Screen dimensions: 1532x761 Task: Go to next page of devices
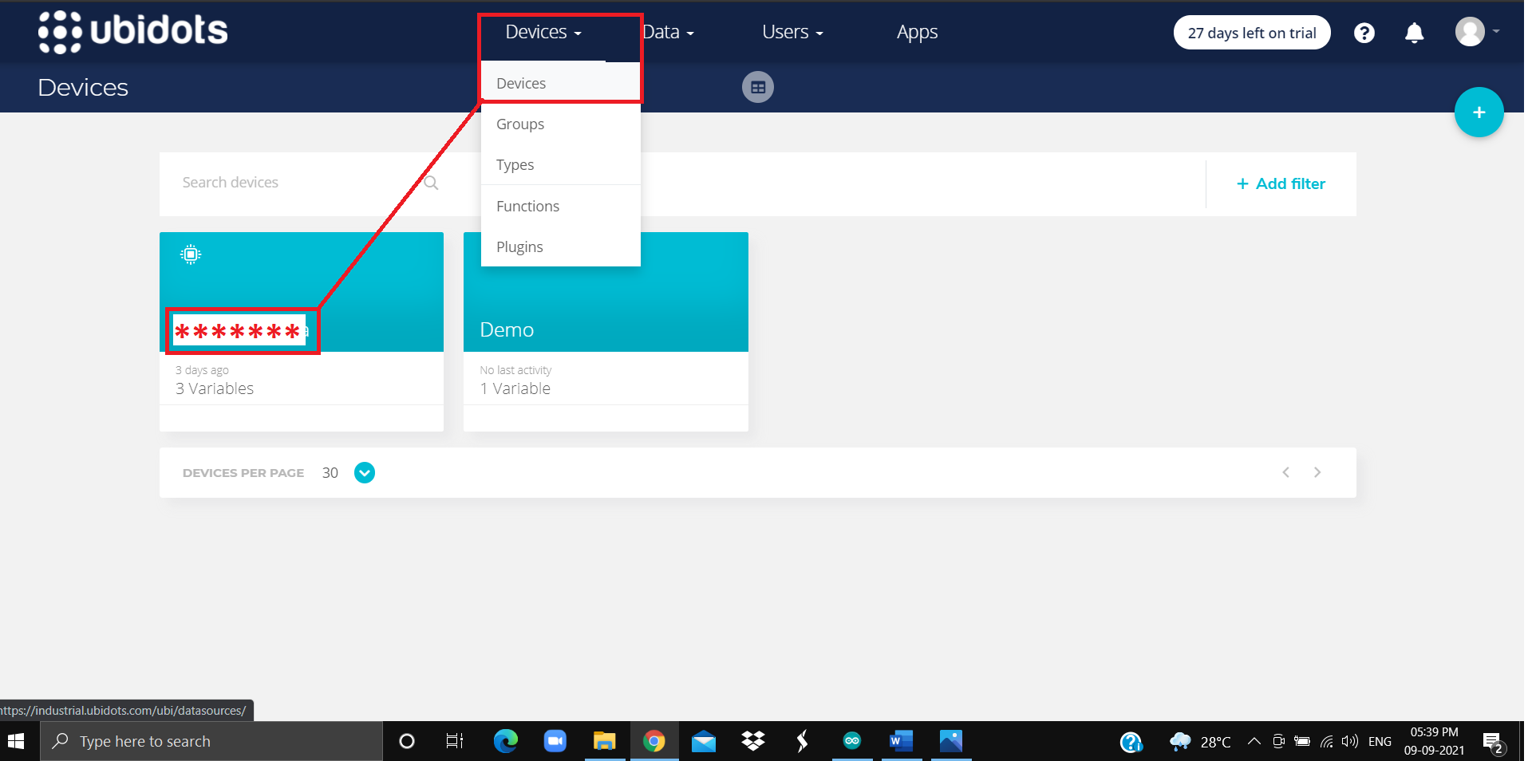(x=1317, y=472)
